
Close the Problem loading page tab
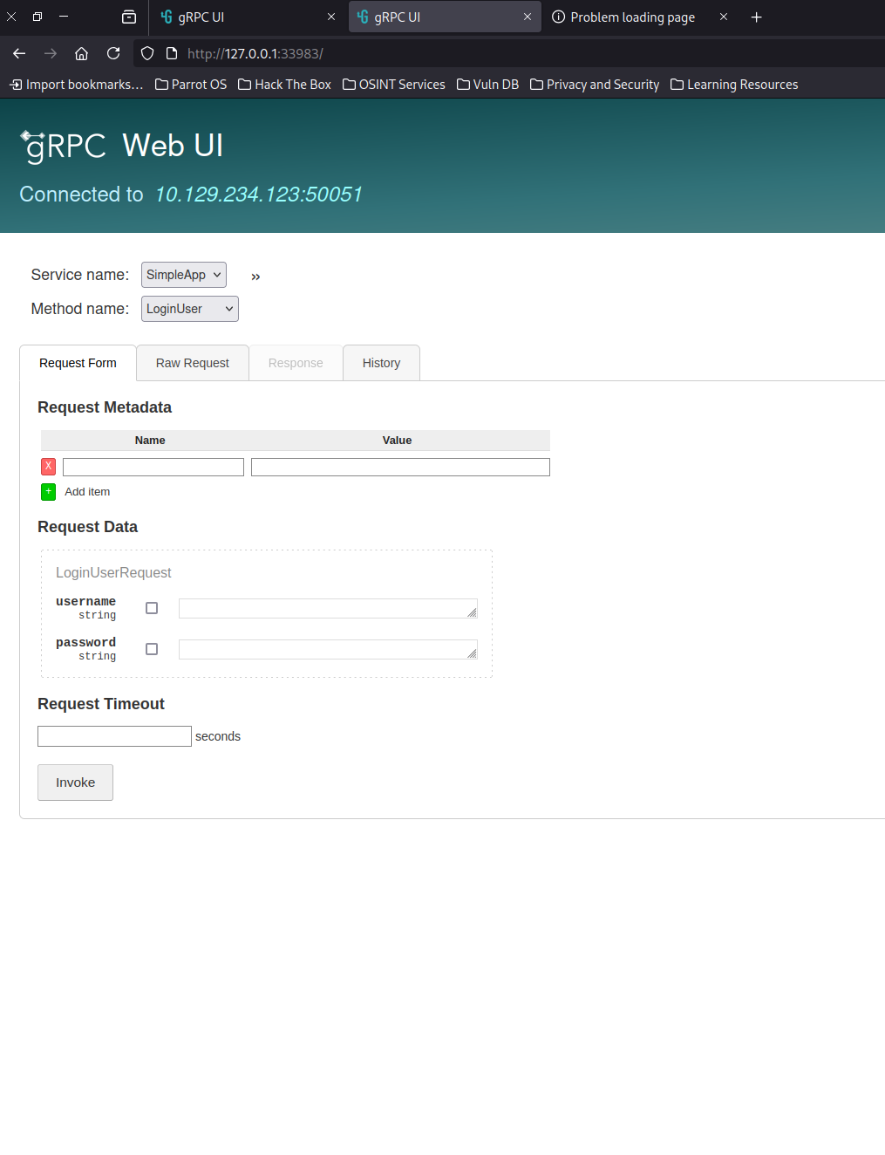[724, 17]
